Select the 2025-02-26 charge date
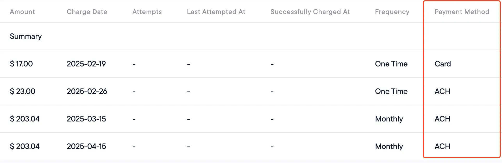 coord(87,91)
